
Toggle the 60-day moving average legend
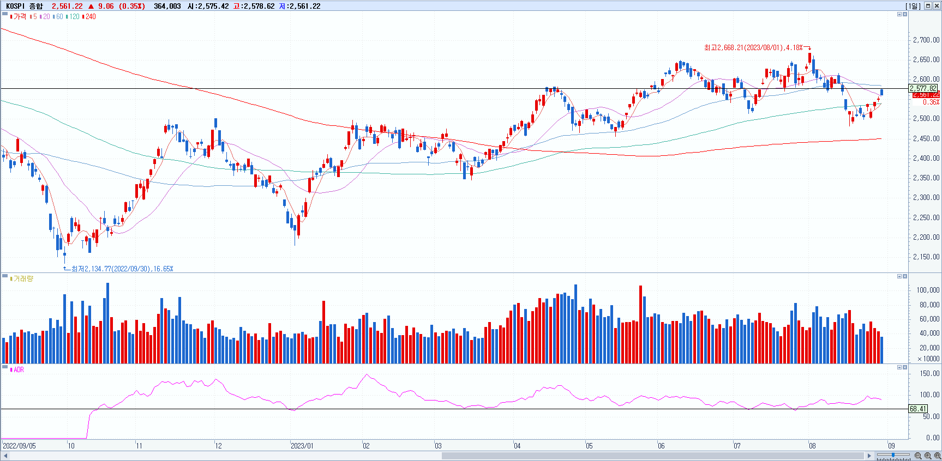pyautogui.click(x=58, y=17)
